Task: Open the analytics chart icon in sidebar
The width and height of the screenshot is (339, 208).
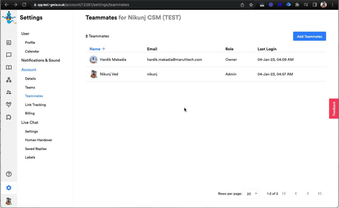Action: [9, 42]
